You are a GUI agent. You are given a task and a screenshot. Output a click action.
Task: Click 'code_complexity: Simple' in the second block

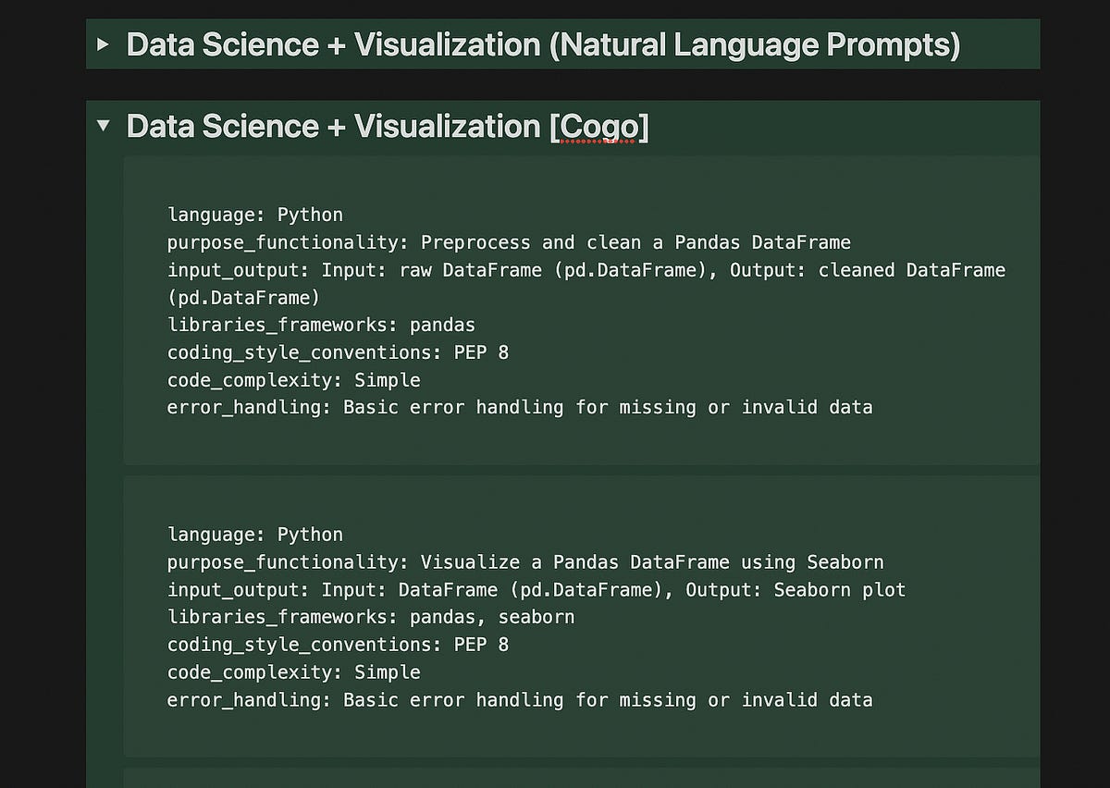[294, 672]
